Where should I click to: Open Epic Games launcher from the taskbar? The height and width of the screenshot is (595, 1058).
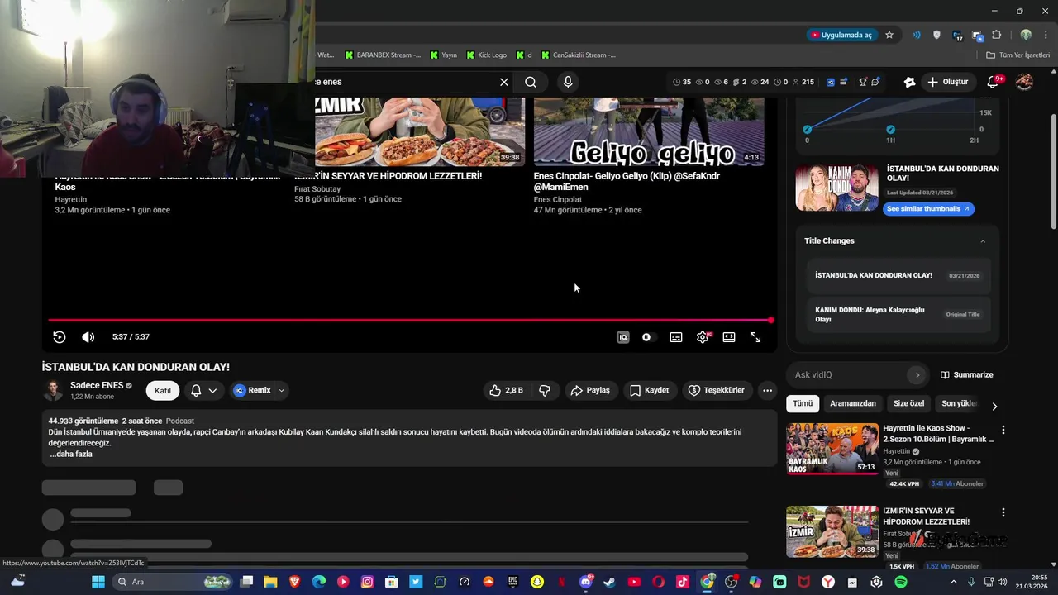(513, 582)
